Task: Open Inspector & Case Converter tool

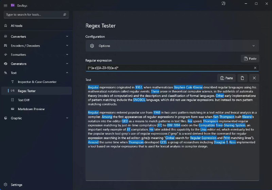Action: pyautogui.click(x=37, y=82)
